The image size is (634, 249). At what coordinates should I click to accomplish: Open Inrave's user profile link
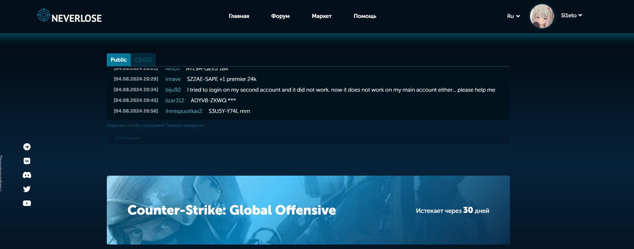click(x=173, y=79)
